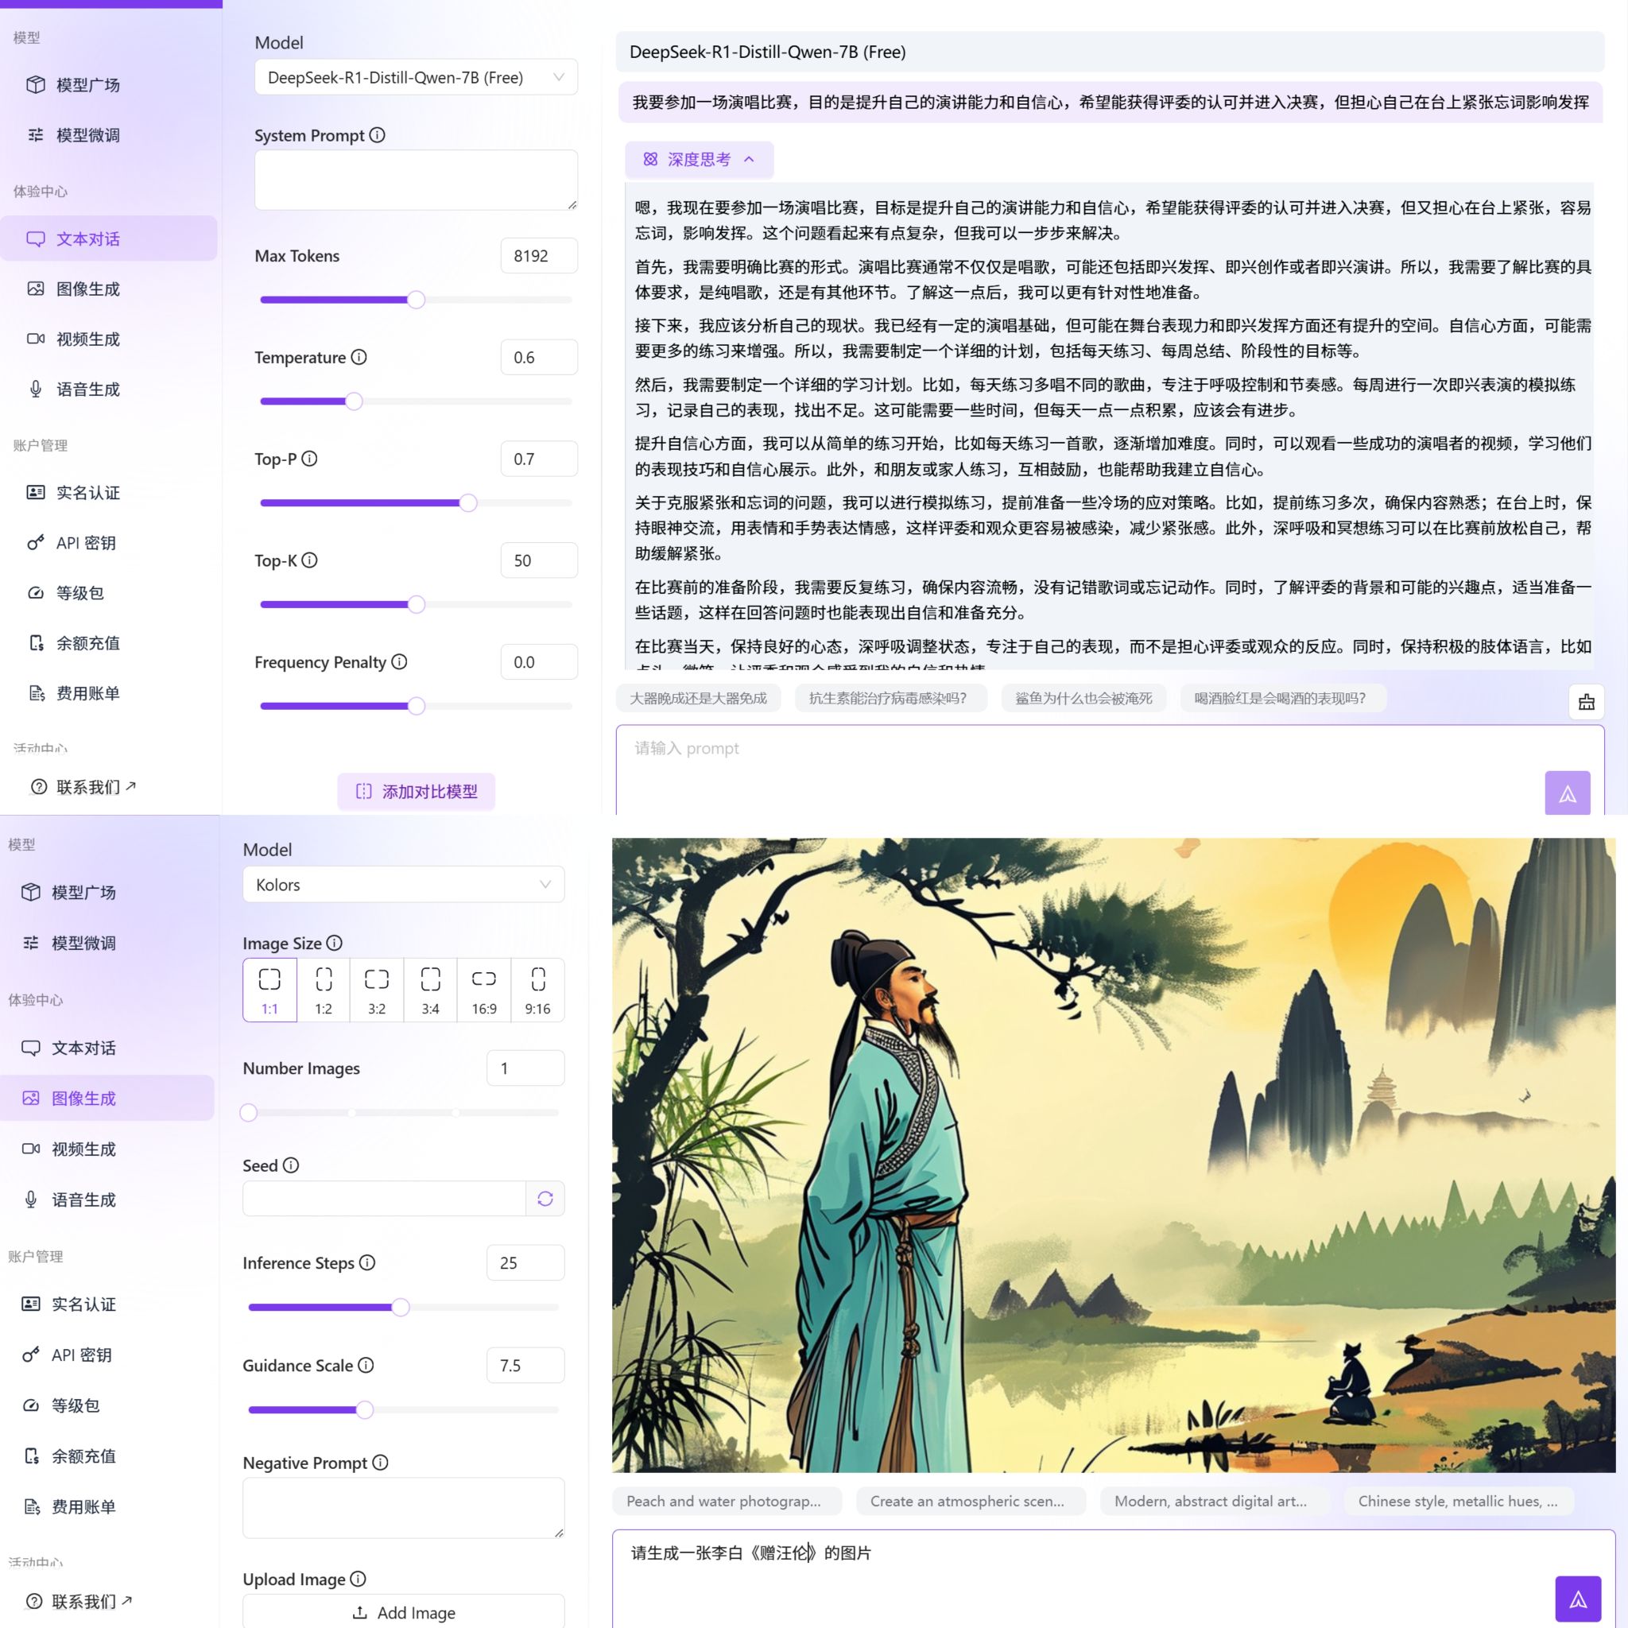Click the Temperature info icon

click(x=359, y=357)
